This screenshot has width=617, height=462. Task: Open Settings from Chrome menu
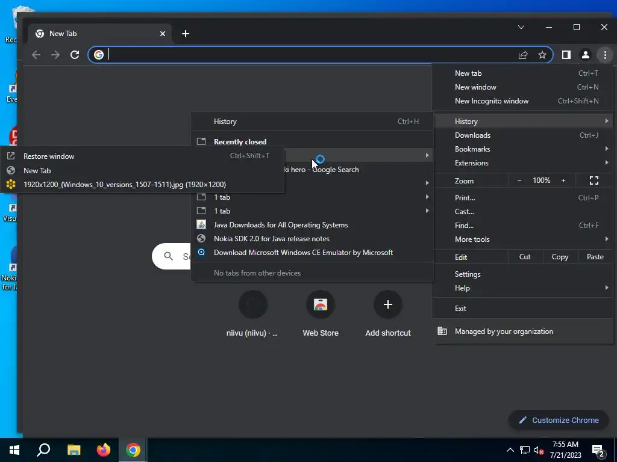tap(522, 274)
